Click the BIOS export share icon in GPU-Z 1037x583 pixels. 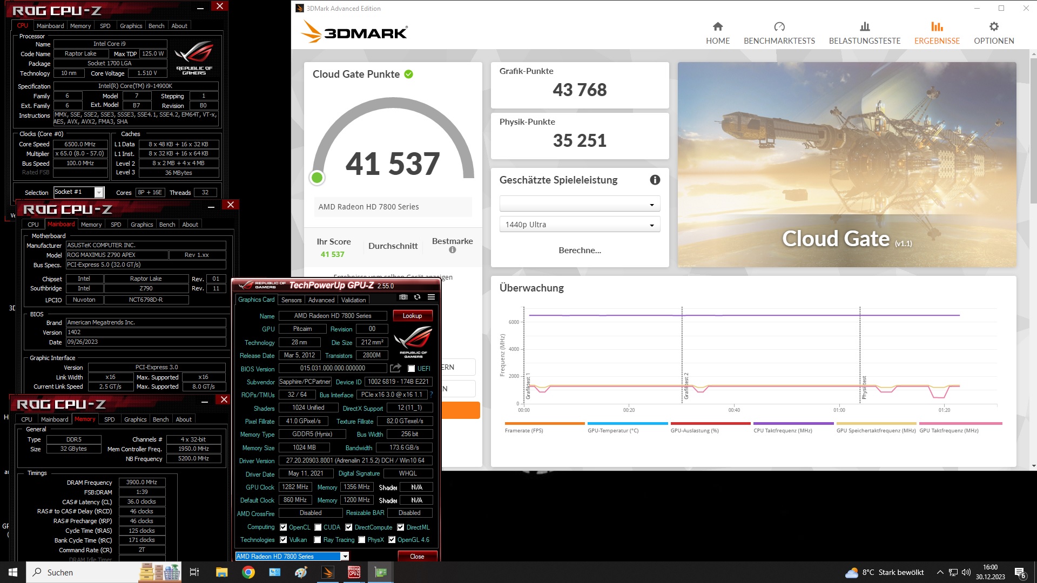[x=395, y=368]
